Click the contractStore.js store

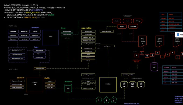coord(67,34)
